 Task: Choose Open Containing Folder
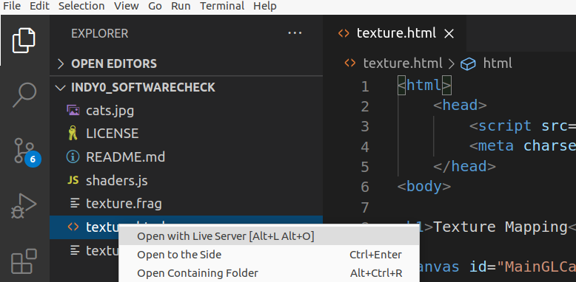[x=269, y=273]
